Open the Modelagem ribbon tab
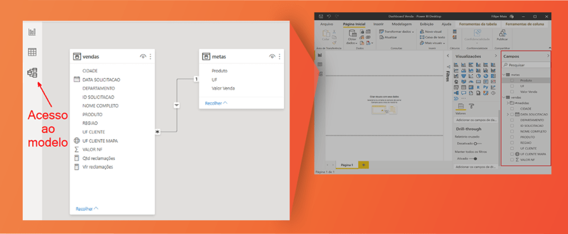Screen dimensions: 568x234 [x=403, y=24]
